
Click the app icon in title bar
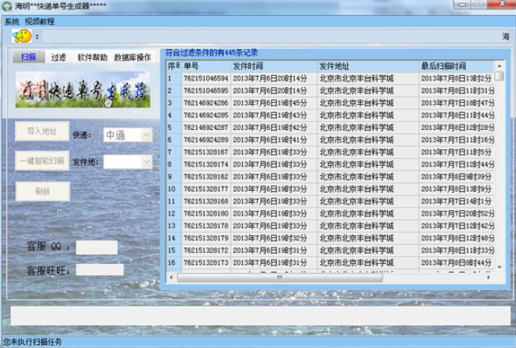coord(7,6)
